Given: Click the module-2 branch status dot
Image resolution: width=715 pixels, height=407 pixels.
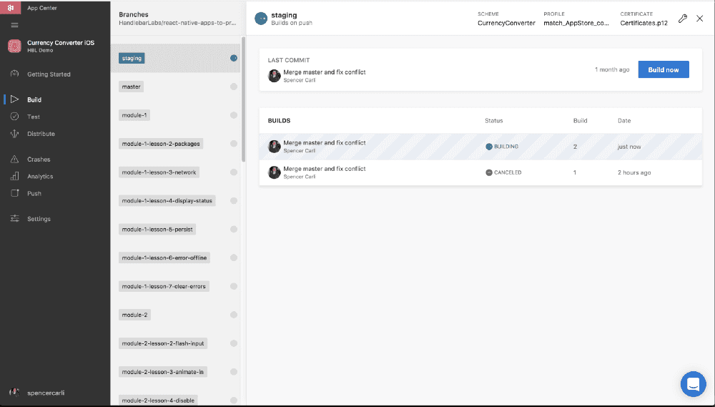Looking at the screenshot, I should tap(234, 315).
